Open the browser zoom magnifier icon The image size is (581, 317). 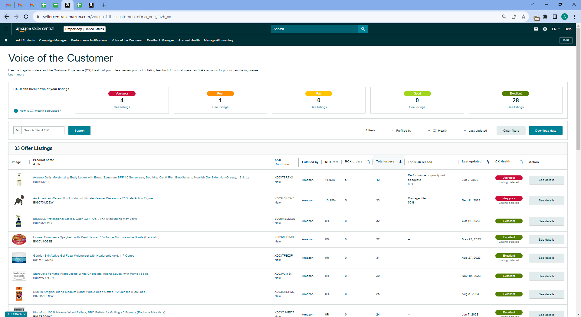504,17
